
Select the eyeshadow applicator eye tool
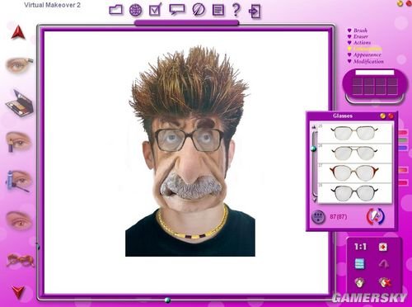click(19, 65)
